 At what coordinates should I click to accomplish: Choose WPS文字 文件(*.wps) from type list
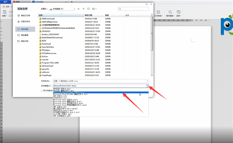[x=101, y=89]
